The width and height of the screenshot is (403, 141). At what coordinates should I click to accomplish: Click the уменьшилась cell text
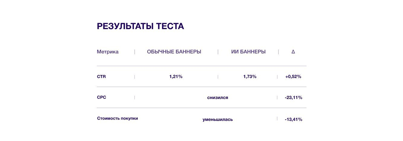pyautogui.click(x=217, y=119)
